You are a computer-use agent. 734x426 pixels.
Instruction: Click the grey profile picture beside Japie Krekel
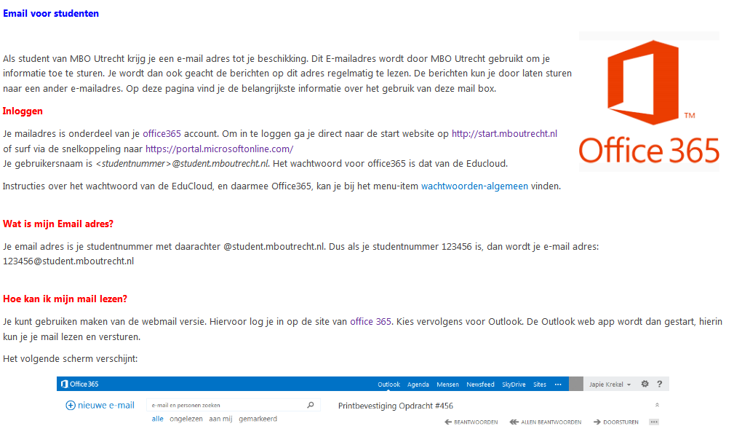[x=576, y=384]
